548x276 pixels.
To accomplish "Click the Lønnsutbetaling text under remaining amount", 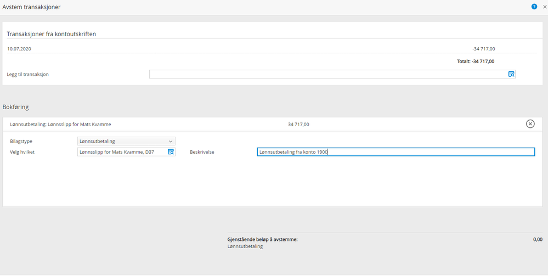I will coord(245,246).
